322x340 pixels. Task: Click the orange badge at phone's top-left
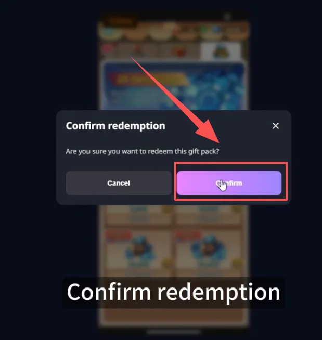pyautogui.click(x=120, y=21)
